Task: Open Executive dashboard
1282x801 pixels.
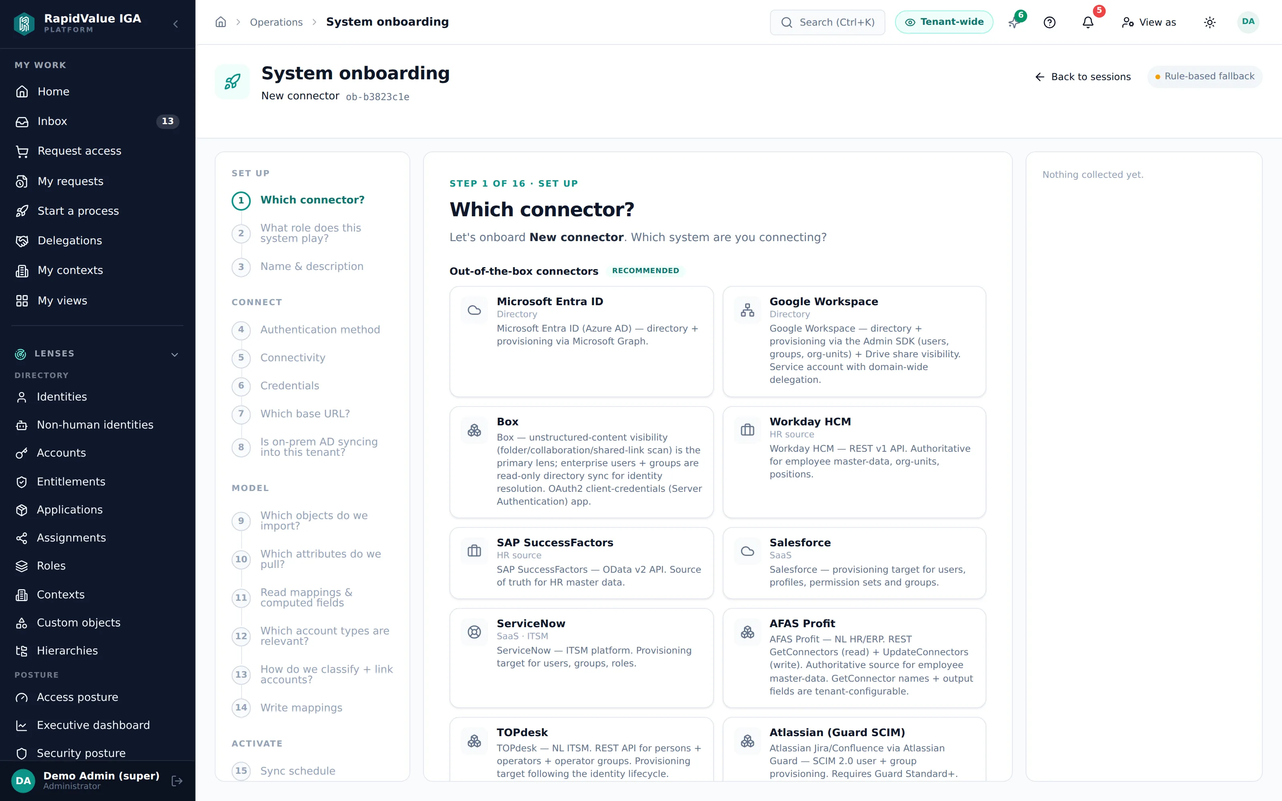Action: coord(97,725)
